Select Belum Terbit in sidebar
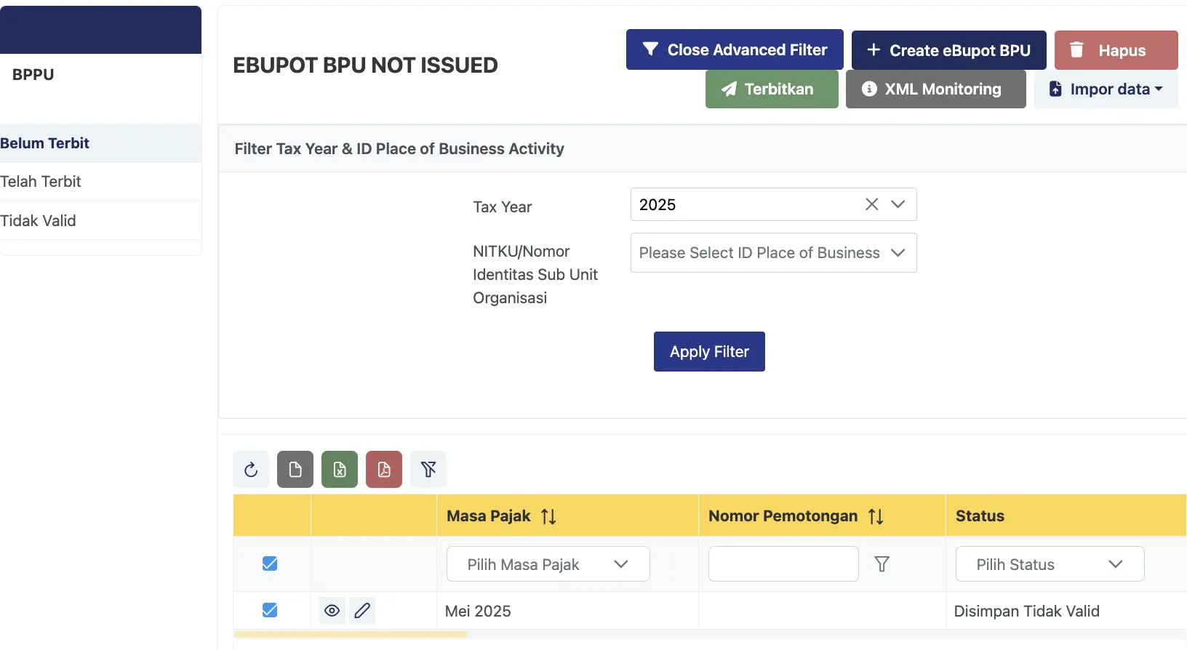Image resolution: width=1187 pixels, height=650 pixels. (x=100, y=143)
